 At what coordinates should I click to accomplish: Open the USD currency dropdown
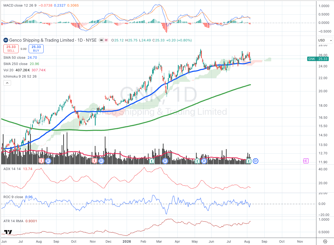click(x=325, y=40)
